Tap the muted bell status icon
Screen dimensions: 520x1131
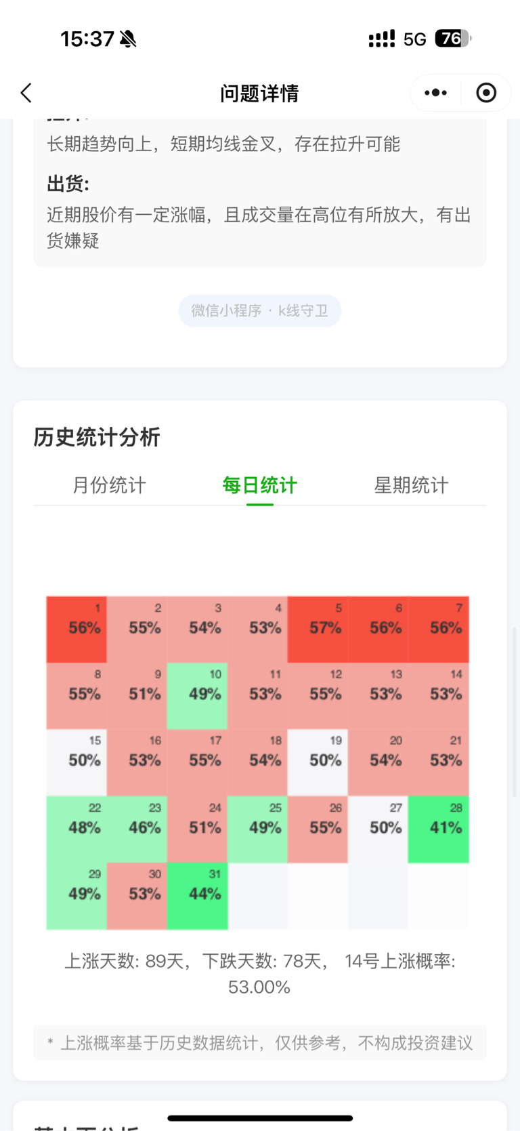[128, 39]
